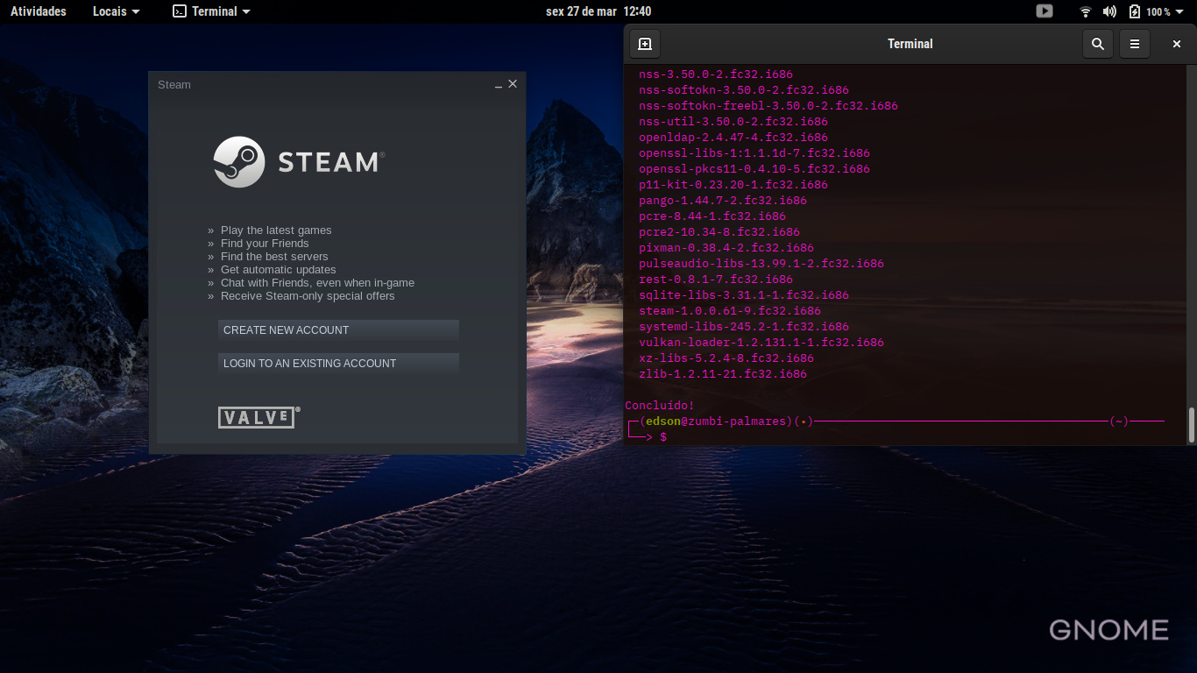The width and height of the screenshot is (1197, 673).
Task: Click LOGIN TO AN EXISTING ACCOUNT
Action: click(338, 364)
